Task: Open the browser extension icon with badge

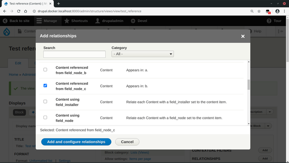Action: click(268, 11)
